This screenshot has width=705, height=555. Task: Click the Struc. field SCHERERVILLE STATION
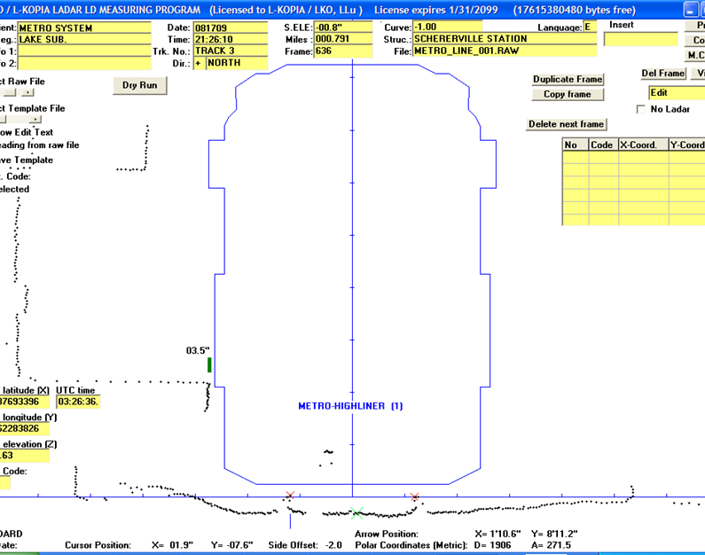tap(505, 39)
